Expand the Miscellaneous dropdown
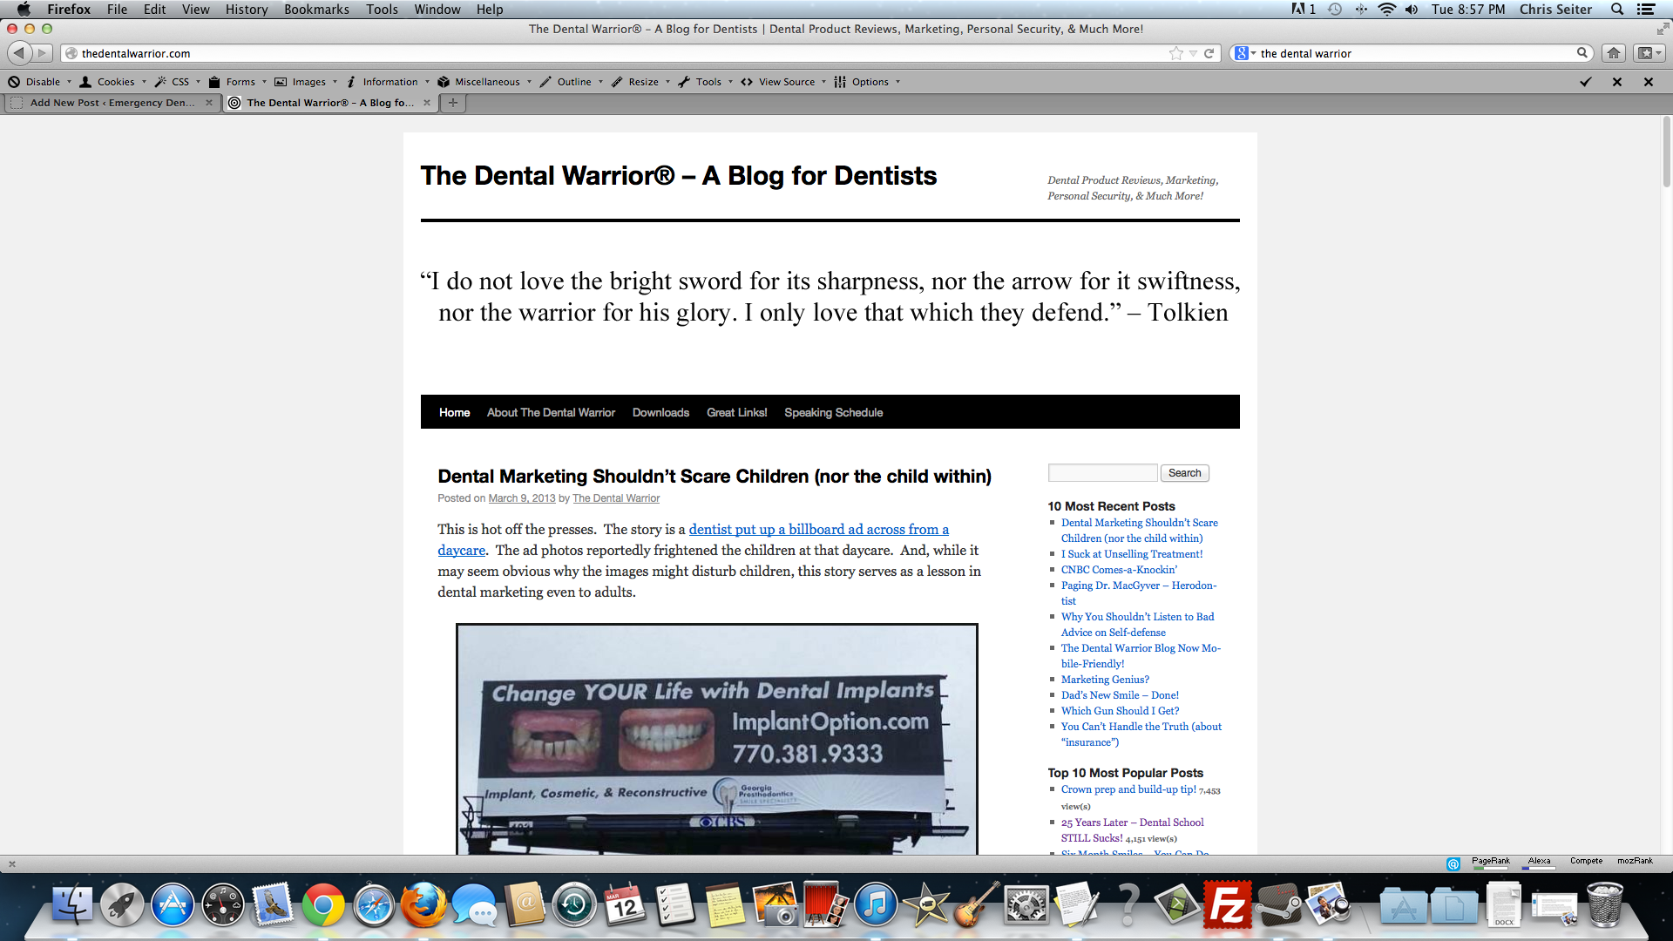This screenshot has height=941, width=1673. click(x=484, y=82)
